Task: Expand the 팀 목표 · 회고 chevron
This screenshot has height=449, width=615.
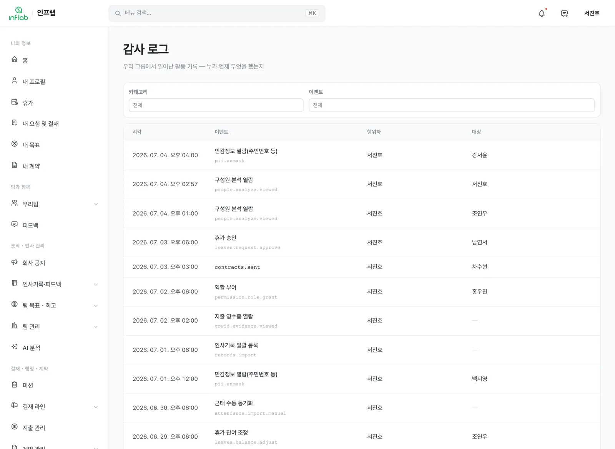Action: (96, 305)
